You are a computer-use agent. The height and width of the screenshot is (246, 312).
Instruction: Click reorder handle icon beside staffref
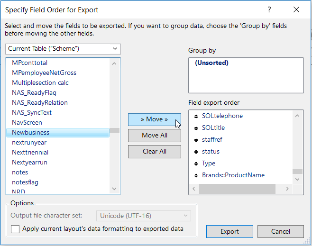point(196,140)
